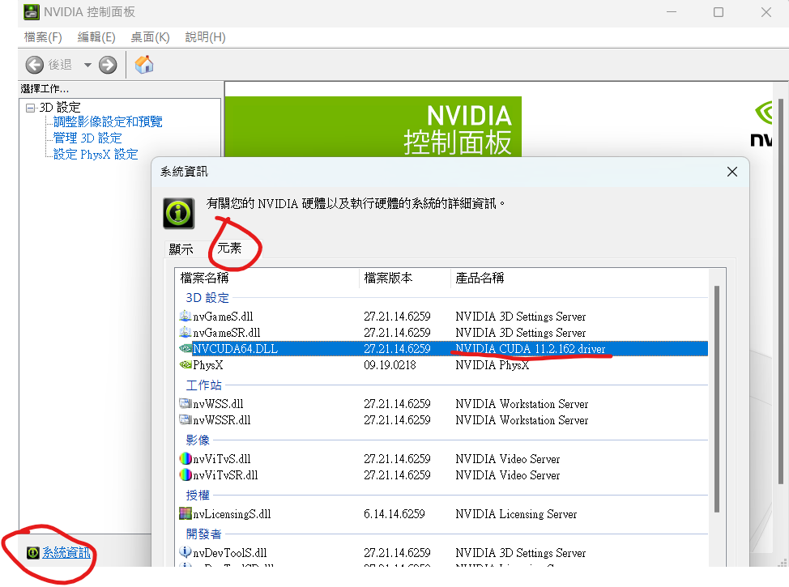Select the nvLicensingS.dll row
Image resolution: width=789 pixels, height=587 pixels.
(x=443, y=514)
